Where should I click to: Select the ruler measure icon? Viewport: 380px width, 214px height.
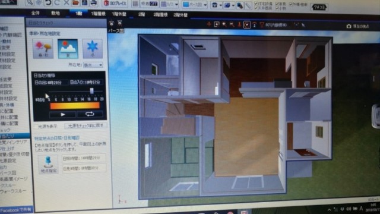click(x=248, y=5)
